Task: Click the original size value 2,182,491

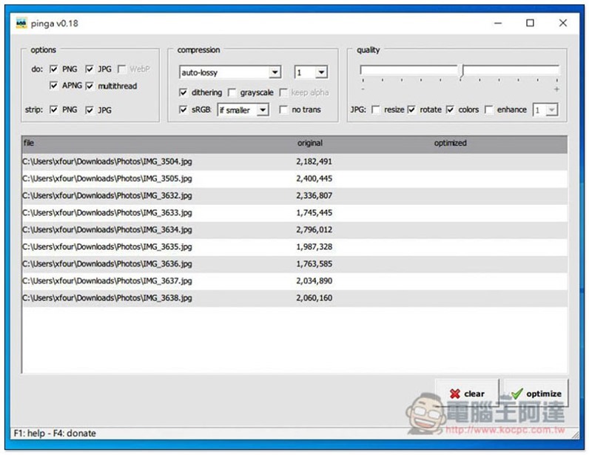Action: coord(314,161)
